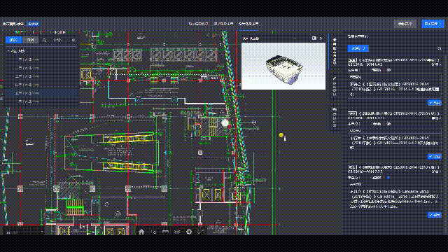448x252 pixels.
Task: Open the first top center navigation tab
Action: (198, 24)
